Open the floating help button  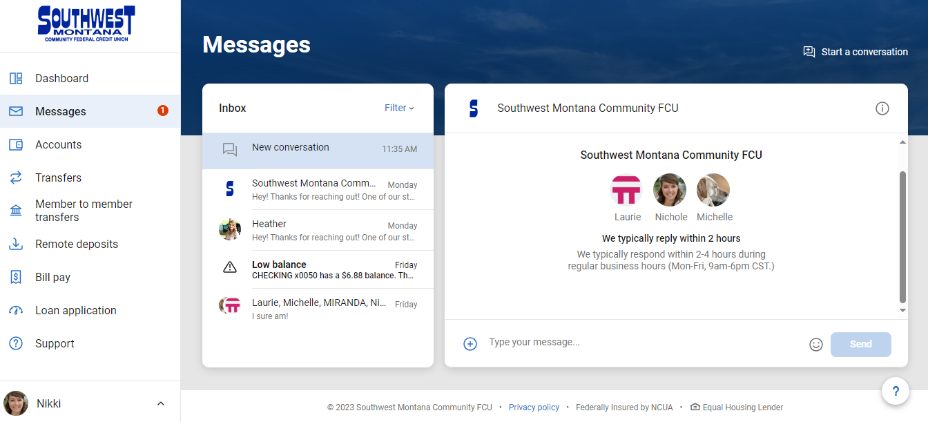coord(896,392)
